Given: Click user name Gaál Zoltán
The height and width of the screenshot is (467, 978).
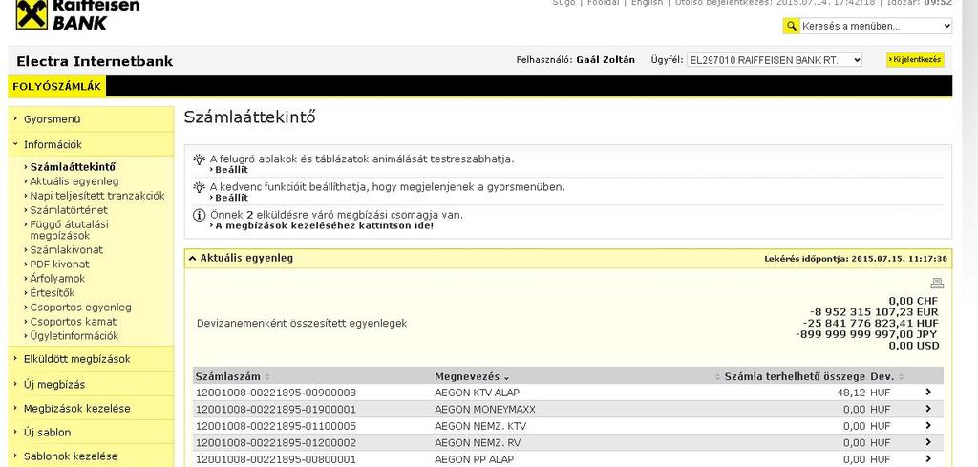Looking at the screenshot, I should tap(606, 60).
